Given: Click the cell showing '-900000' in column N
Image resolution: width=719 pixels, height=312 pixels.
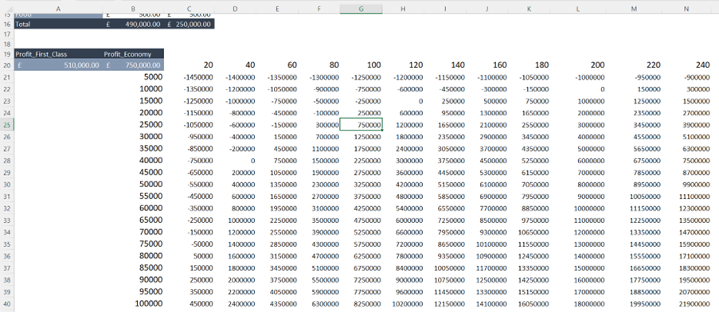Looking at the screenshot, I should (x=686, y=77).
